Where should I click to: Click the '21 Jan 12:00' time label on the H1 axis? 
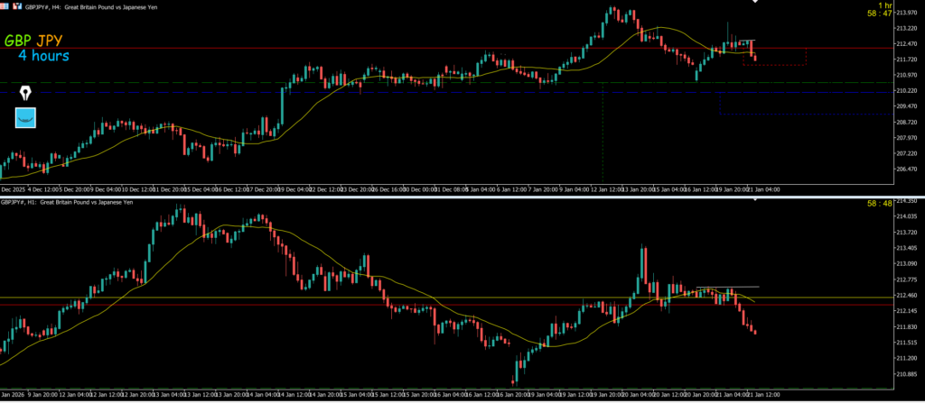[764, 394]
